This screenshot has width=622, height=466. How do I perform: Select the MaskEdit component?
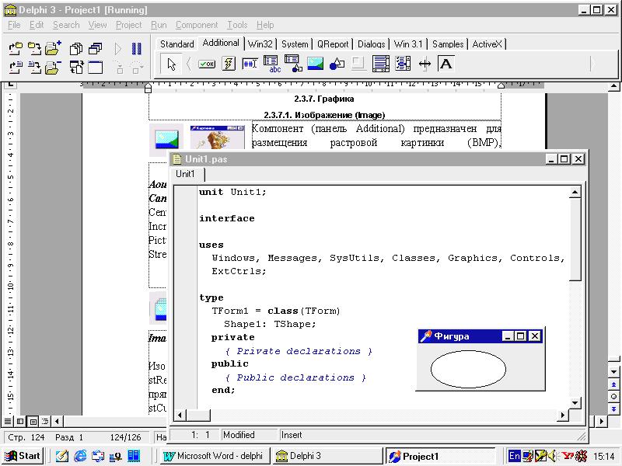pos(250,64)
